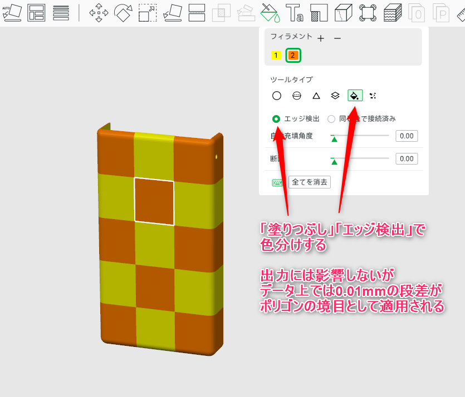Select the fill bucket tool type
The image size is (465, 397).
pyautogui.click(x=355, y=96)
